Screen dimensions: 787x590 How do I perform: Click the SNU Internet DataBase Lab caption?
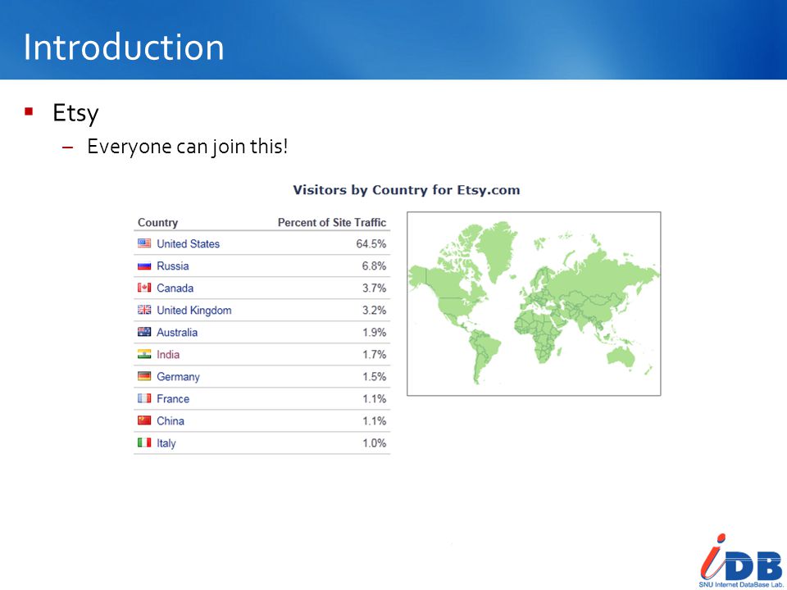click(x=741, y=584)
